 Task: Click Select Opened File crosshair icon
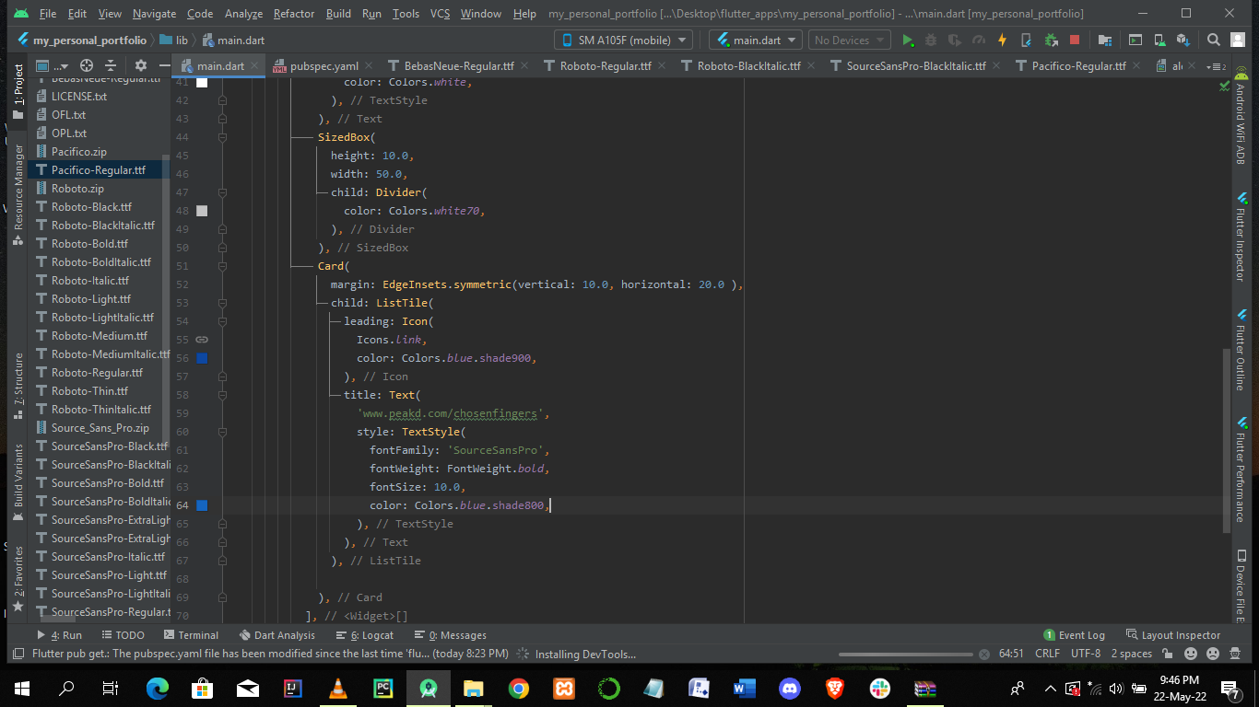87,65
